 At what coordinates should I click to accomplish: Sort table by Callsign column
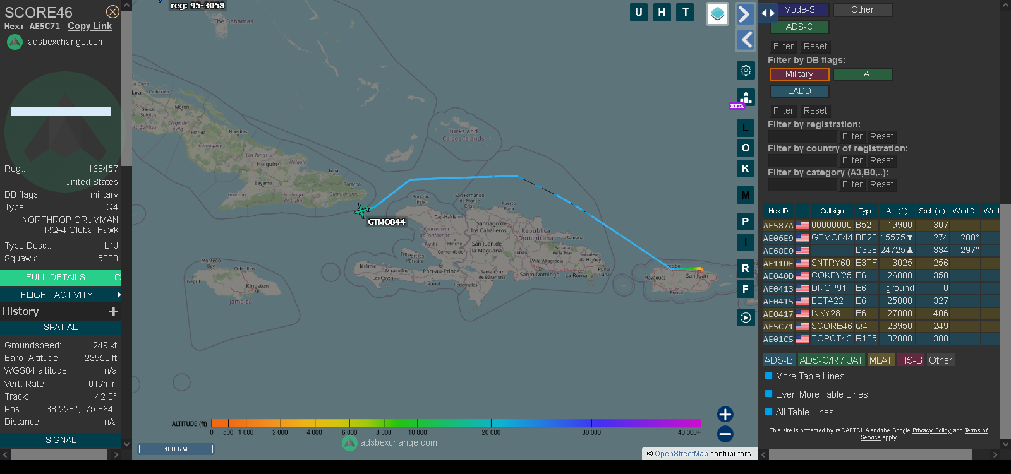[832, 211]
